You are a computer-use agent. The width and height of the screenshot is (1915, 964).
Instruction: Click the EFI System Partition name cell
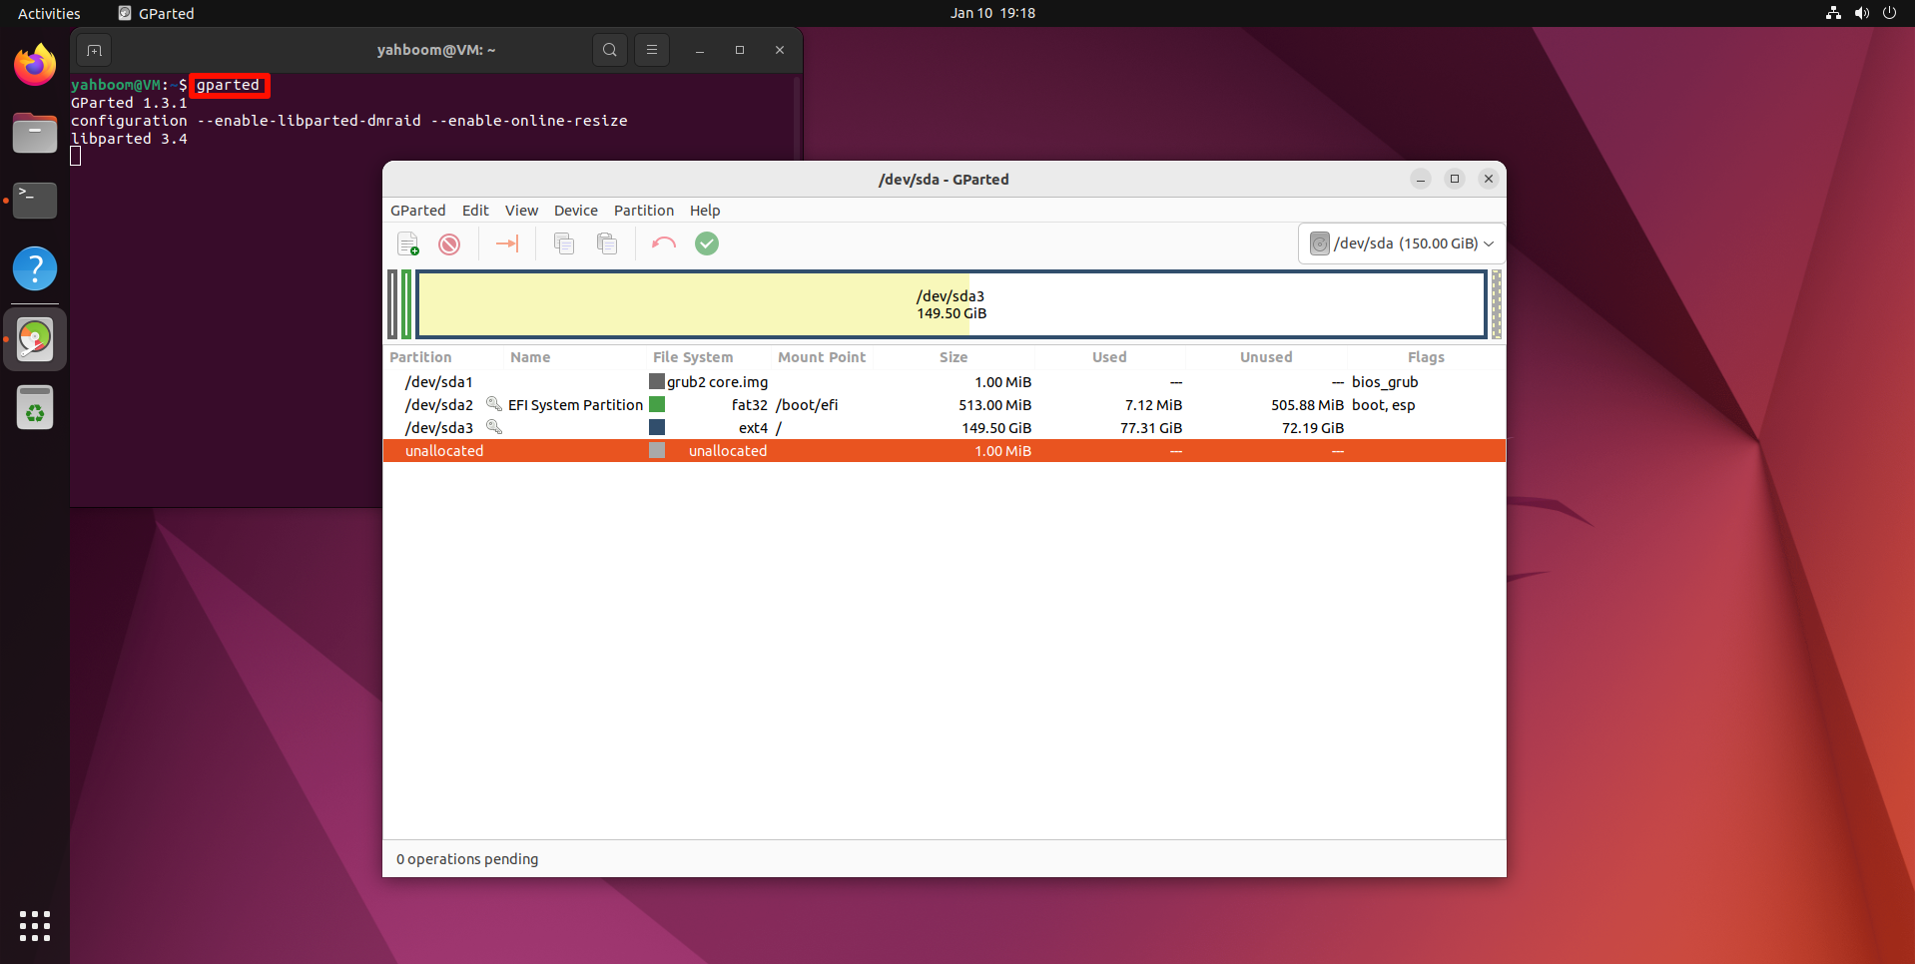click(575, 405)
